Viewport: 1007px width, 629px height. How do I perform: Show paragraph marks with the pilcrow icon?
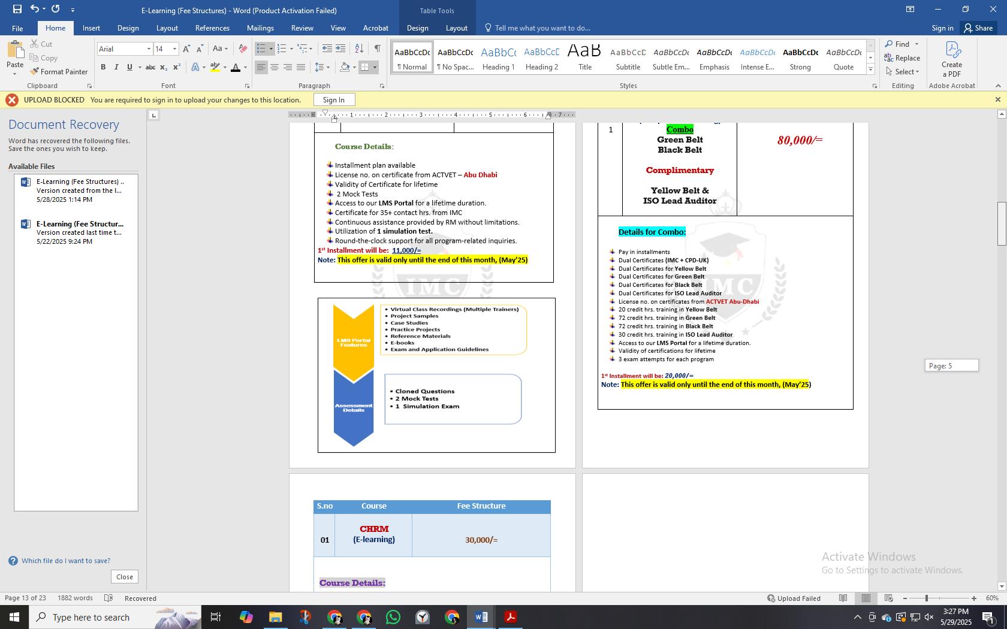(x=377, y=49)
